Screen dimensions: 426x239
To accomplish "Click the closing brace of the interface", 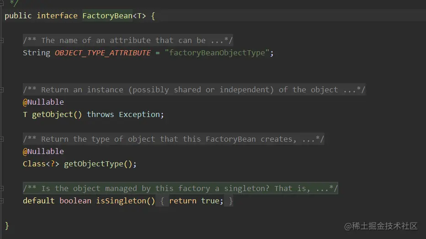I will click(x=7, y=226).
